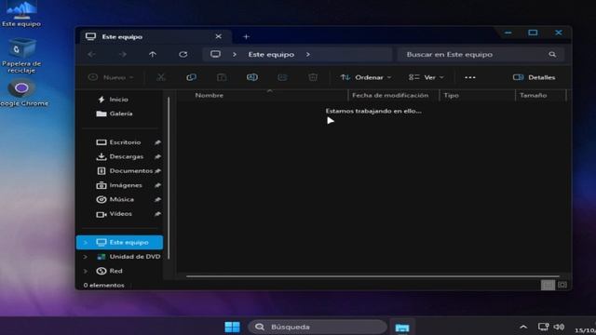596x335 pixels.
Task: Open the three-dots more options menu
Action: pos(469,77)
